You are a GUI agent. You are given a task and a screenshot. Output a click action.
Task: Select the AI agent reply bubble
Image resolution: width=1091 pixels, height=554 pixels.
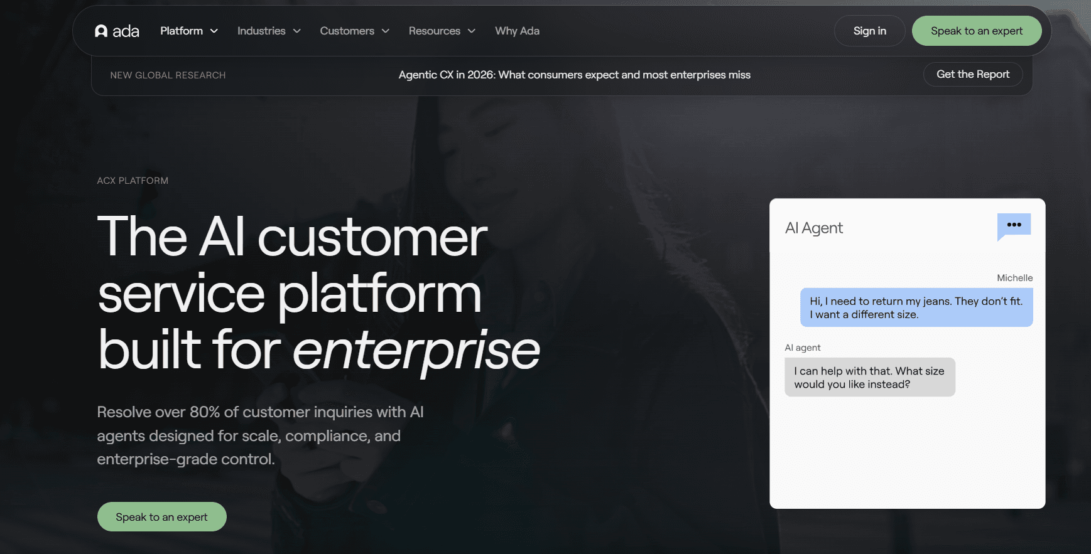tap(870, 377)
